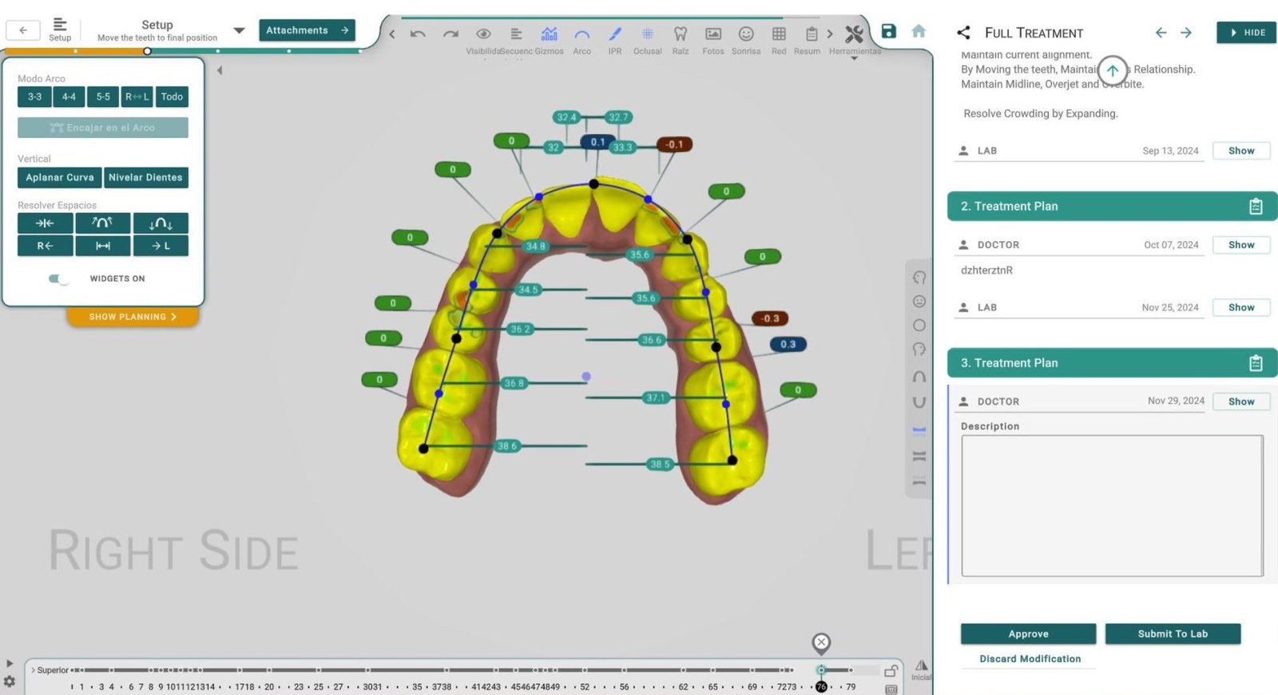Click the IPR tool icon

click(614, 34)
